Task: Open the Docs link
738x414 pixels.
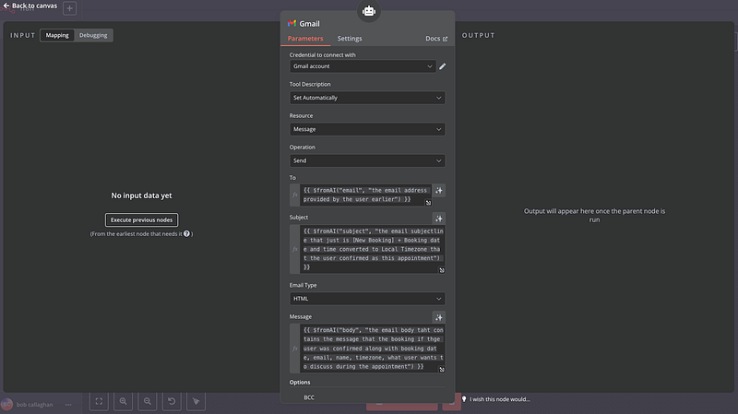Action: (435, 39)
